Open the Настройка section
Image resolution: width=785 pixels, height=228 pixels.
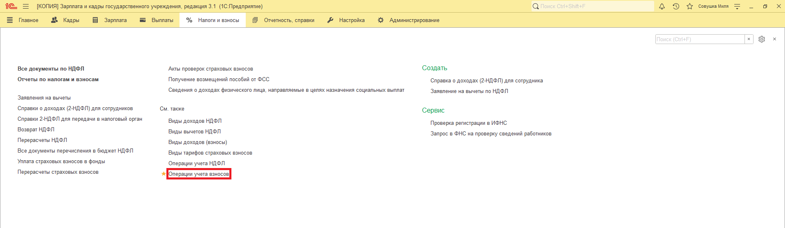click(346, 20)
